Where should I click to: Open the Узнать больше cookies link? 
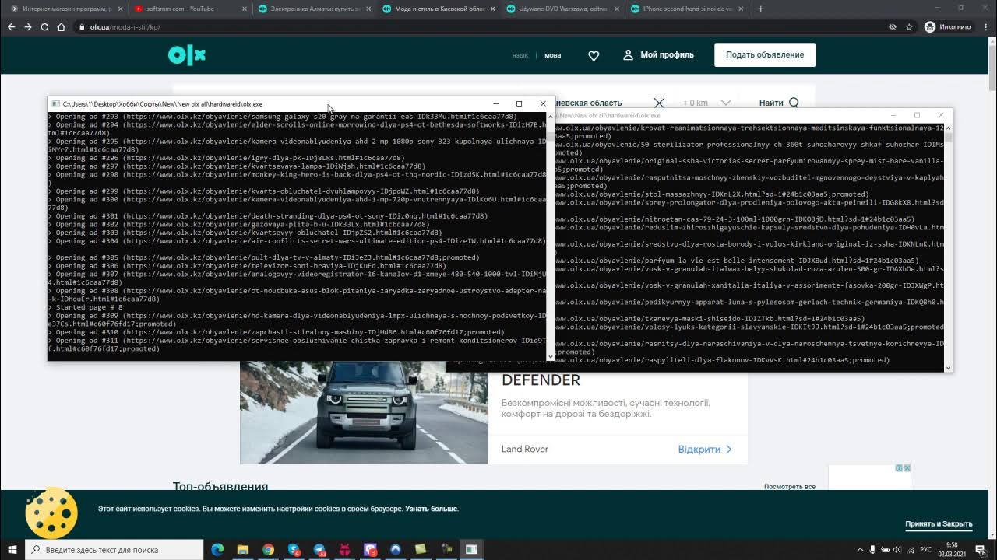(432, 509)
